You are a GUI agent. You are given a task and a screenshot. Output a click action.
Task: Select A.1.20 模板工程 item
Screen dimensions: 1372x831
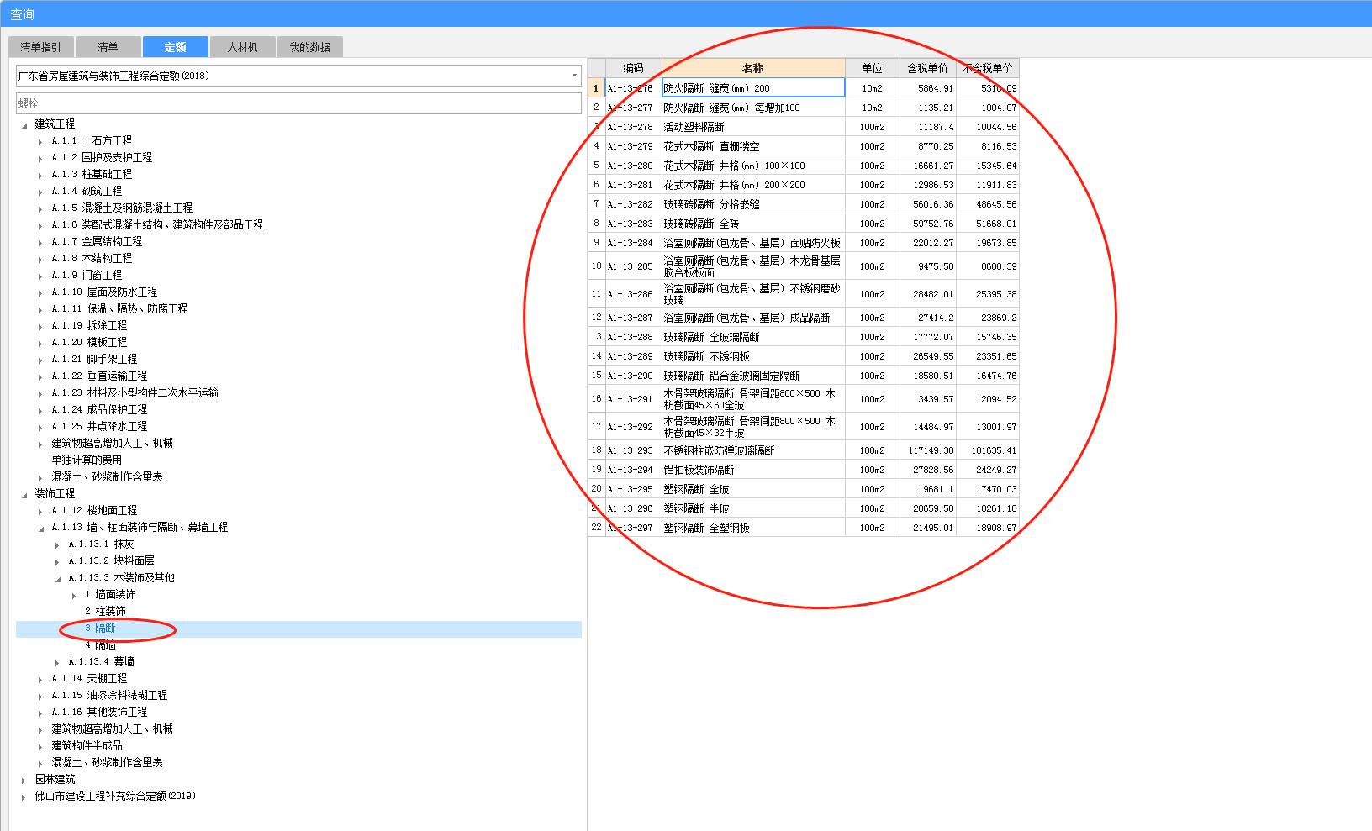(x=89, y=342)
